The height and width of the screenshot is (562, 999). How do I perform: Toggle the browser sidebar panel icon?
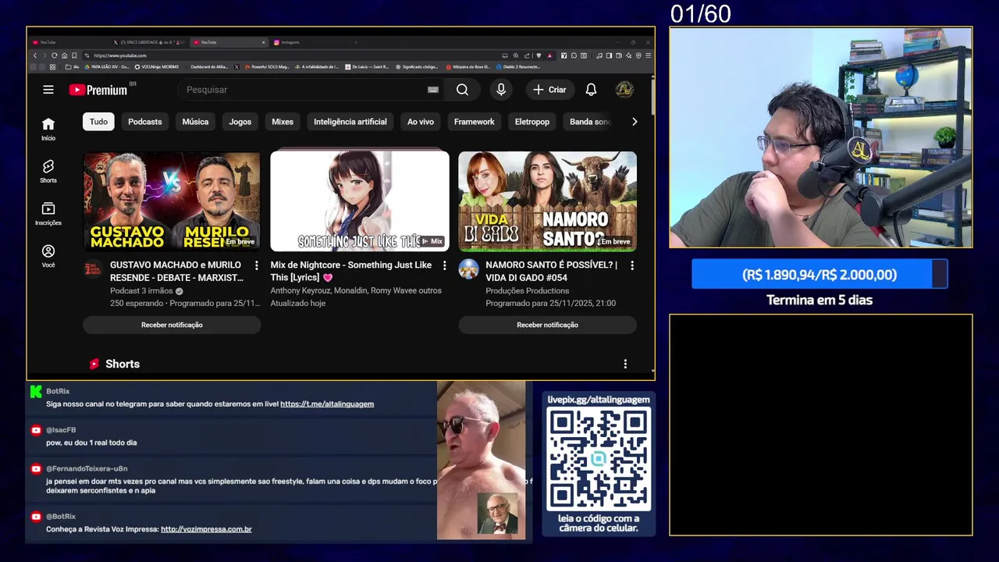pos(609,55)
